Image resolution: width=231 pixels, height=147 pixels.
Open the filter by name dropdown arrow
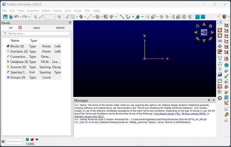(70, 33)
